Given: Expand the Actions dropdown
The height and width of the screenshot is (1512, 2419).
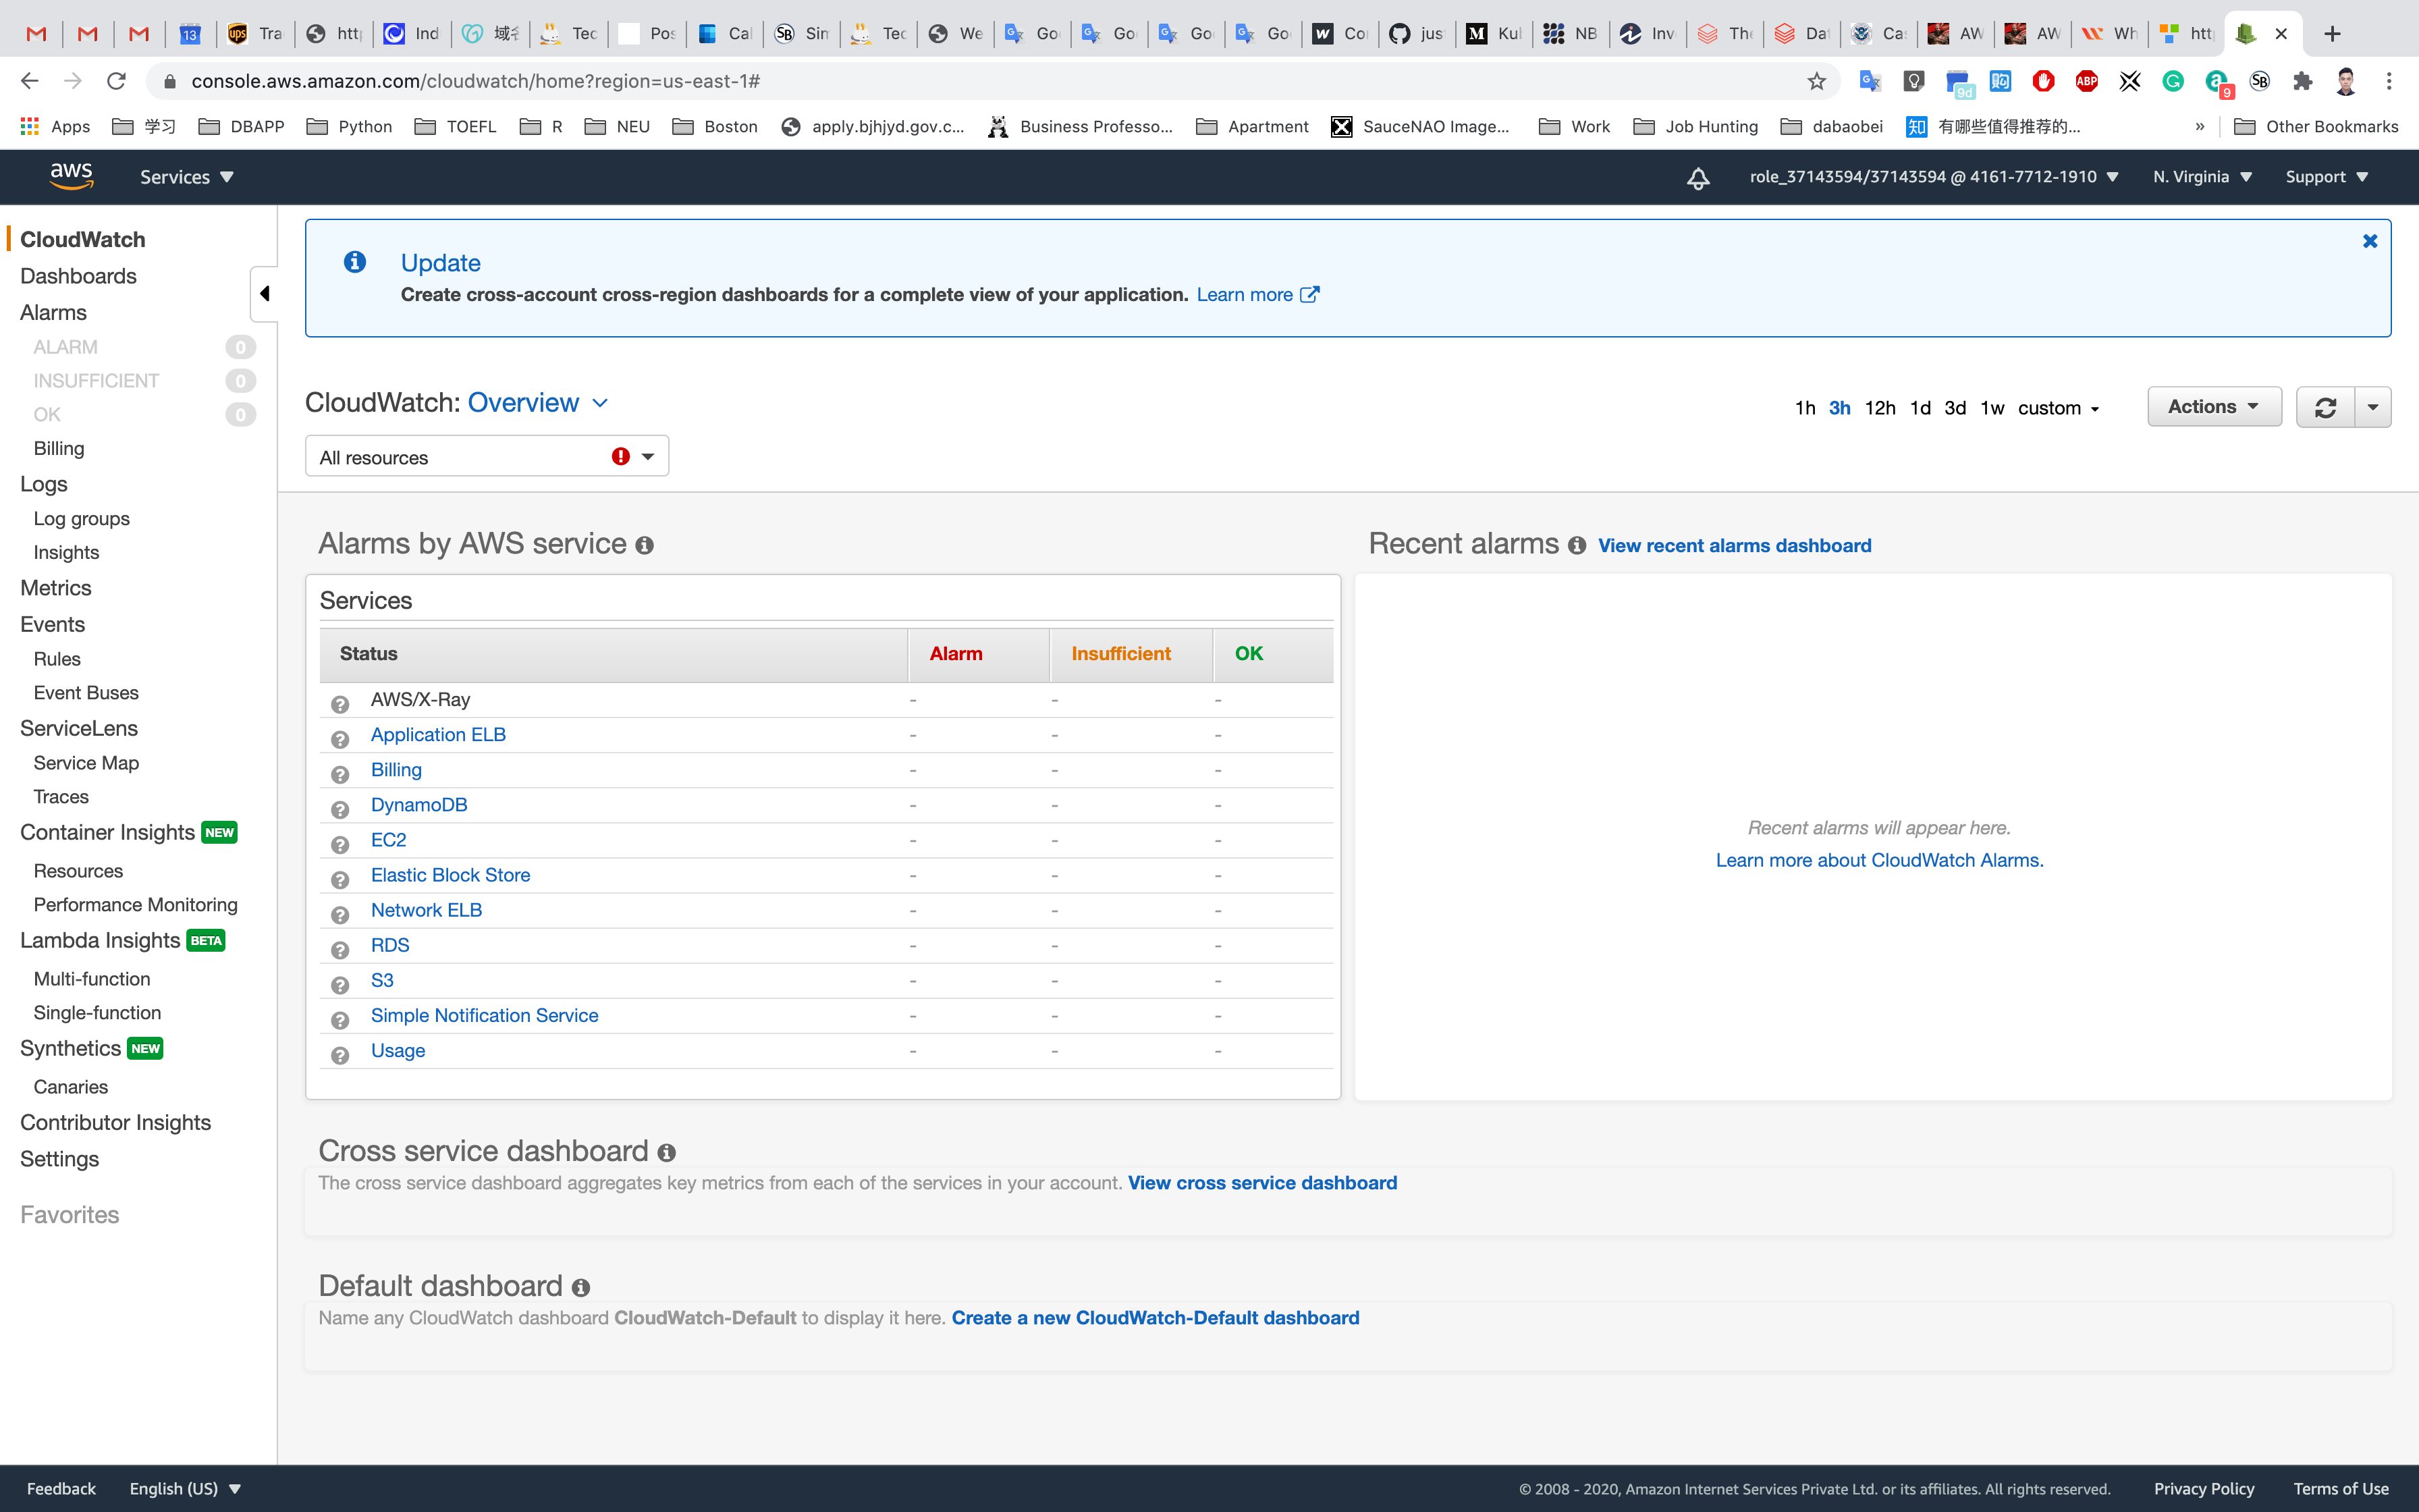Looking at the screenshot, I should pos(2213,407).
